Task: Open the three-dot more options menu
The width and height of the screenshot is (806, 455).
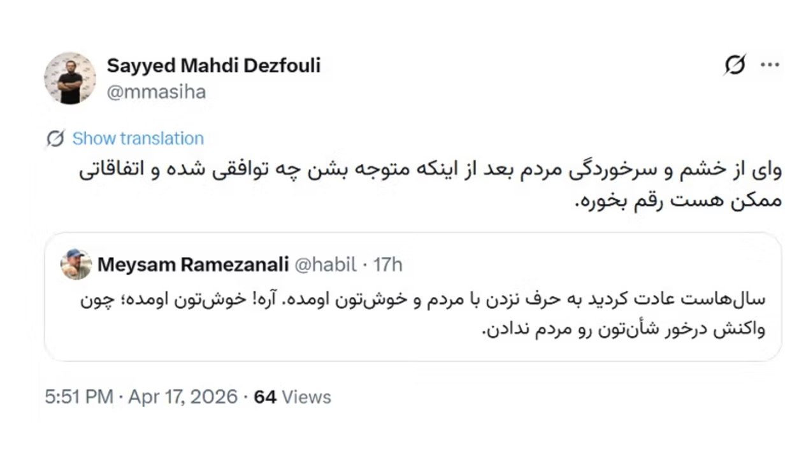Action: [x=770, y=65]
